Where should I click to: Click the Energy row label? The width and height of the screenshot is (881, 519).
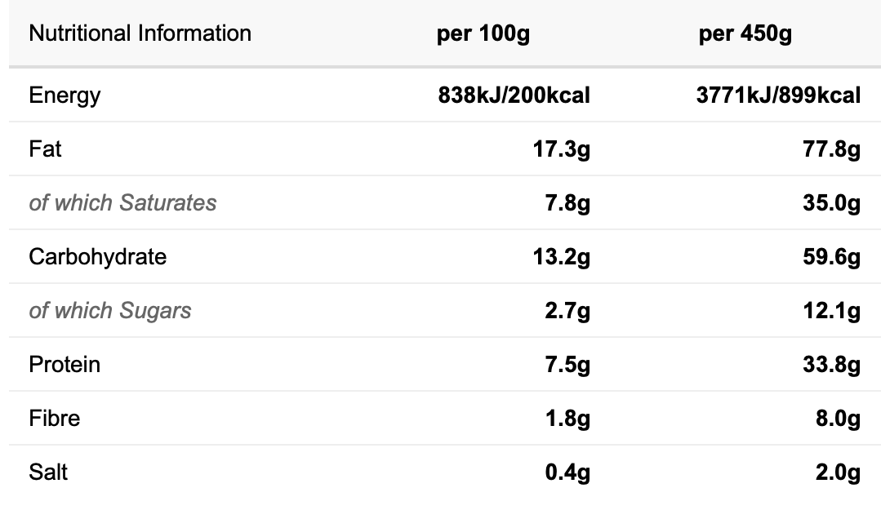[x=65, y=96]
